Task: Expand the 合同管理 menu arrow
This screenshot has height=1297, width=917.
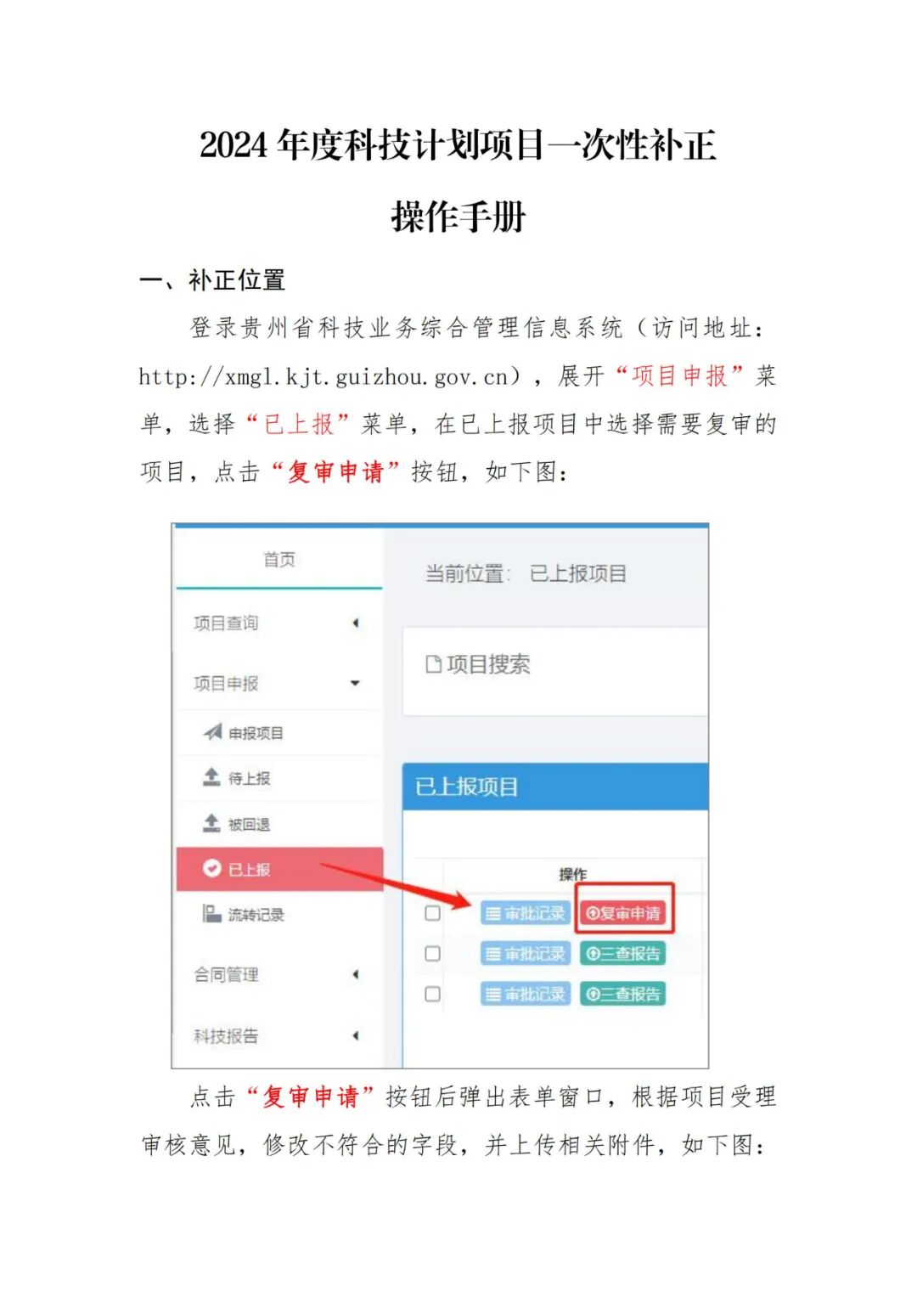Action: point(356,974)
